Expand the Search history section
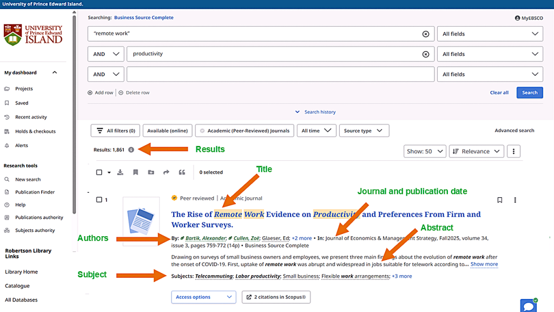554x312 pixels. point(315,112)
